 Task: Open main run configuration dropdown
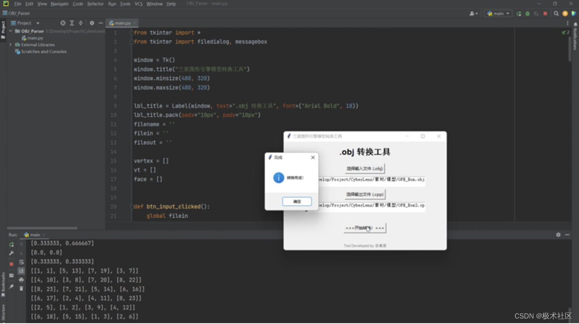tap(498, 13)
